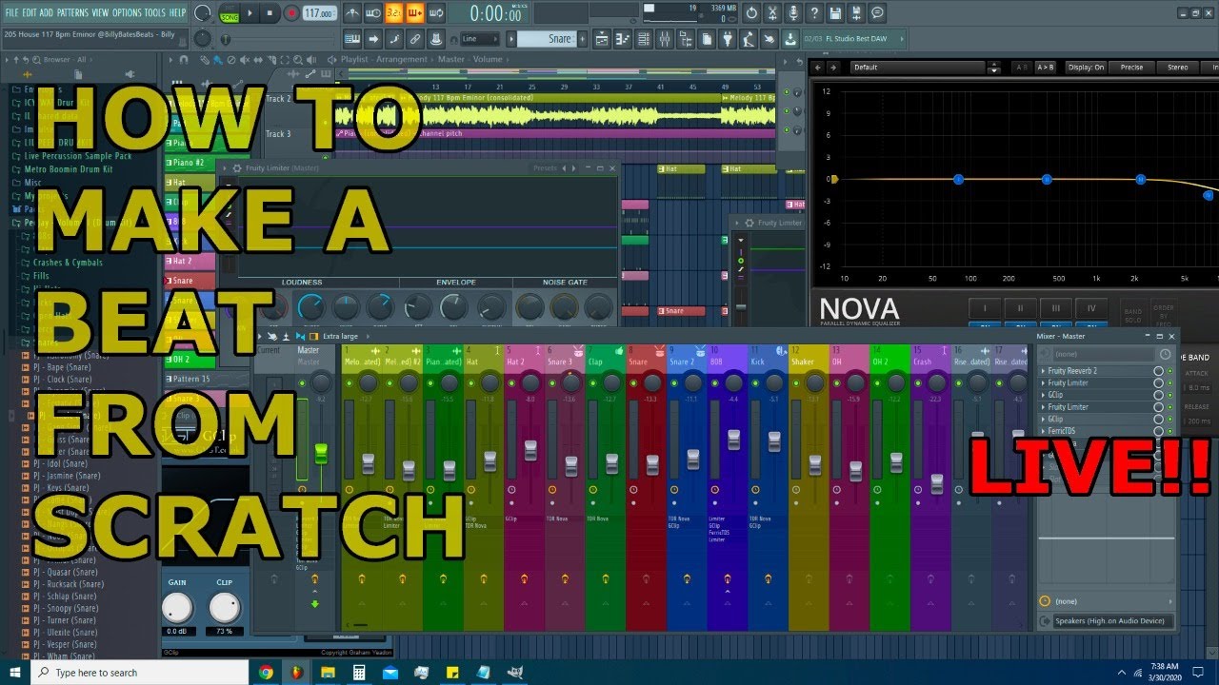The height and width of the screenshot is (685, 1219).
Task: Toggle the 3-2-1 countdown before recording
Action: point(394,13)
